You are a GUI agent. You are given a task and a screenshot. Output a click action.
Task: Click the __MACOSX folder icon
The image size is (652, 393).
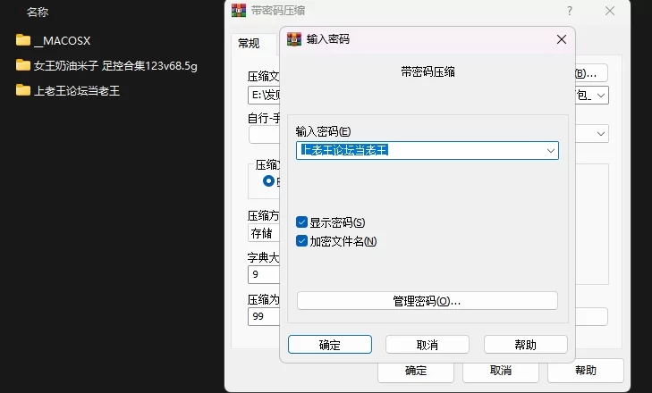click(23, 40)
